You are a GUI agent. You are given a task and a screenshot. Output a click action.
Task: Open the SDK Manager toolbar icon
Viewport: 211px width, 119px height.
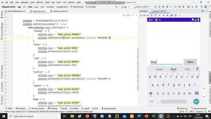pyautogui.click(x=196, y=7)
